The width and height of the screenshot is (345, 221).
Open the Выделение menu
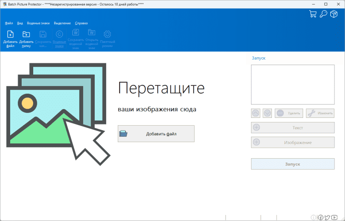pyautogui.click(x=62, y=23)
